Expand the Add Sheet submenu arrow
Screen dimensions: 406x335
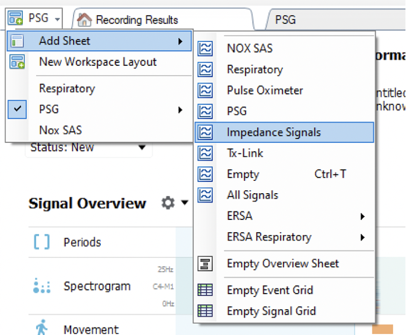click(x=180, y=41)
